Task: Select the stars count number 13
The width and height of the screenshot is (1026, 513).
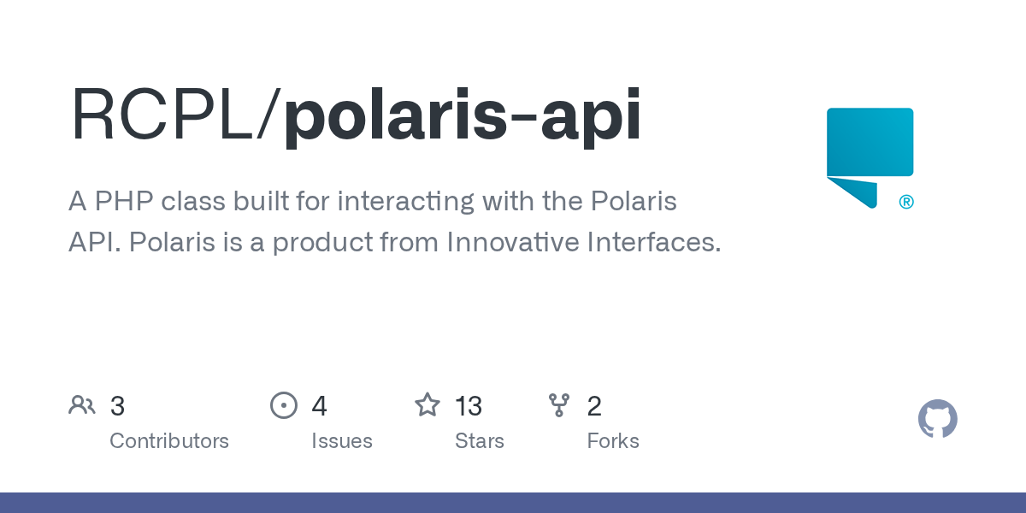Action: (469, 406)
